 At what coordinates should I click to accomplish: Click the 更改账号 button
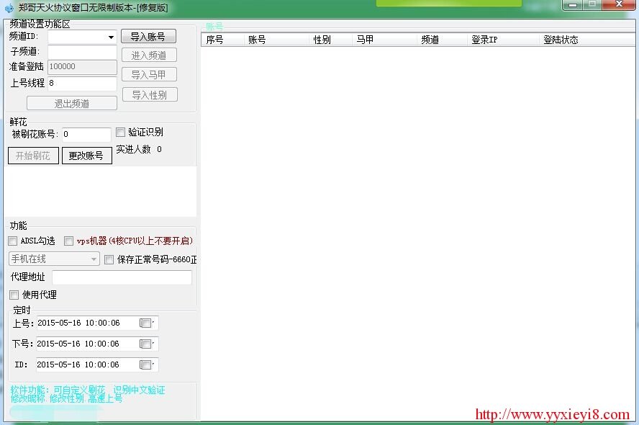click(86, 155)
